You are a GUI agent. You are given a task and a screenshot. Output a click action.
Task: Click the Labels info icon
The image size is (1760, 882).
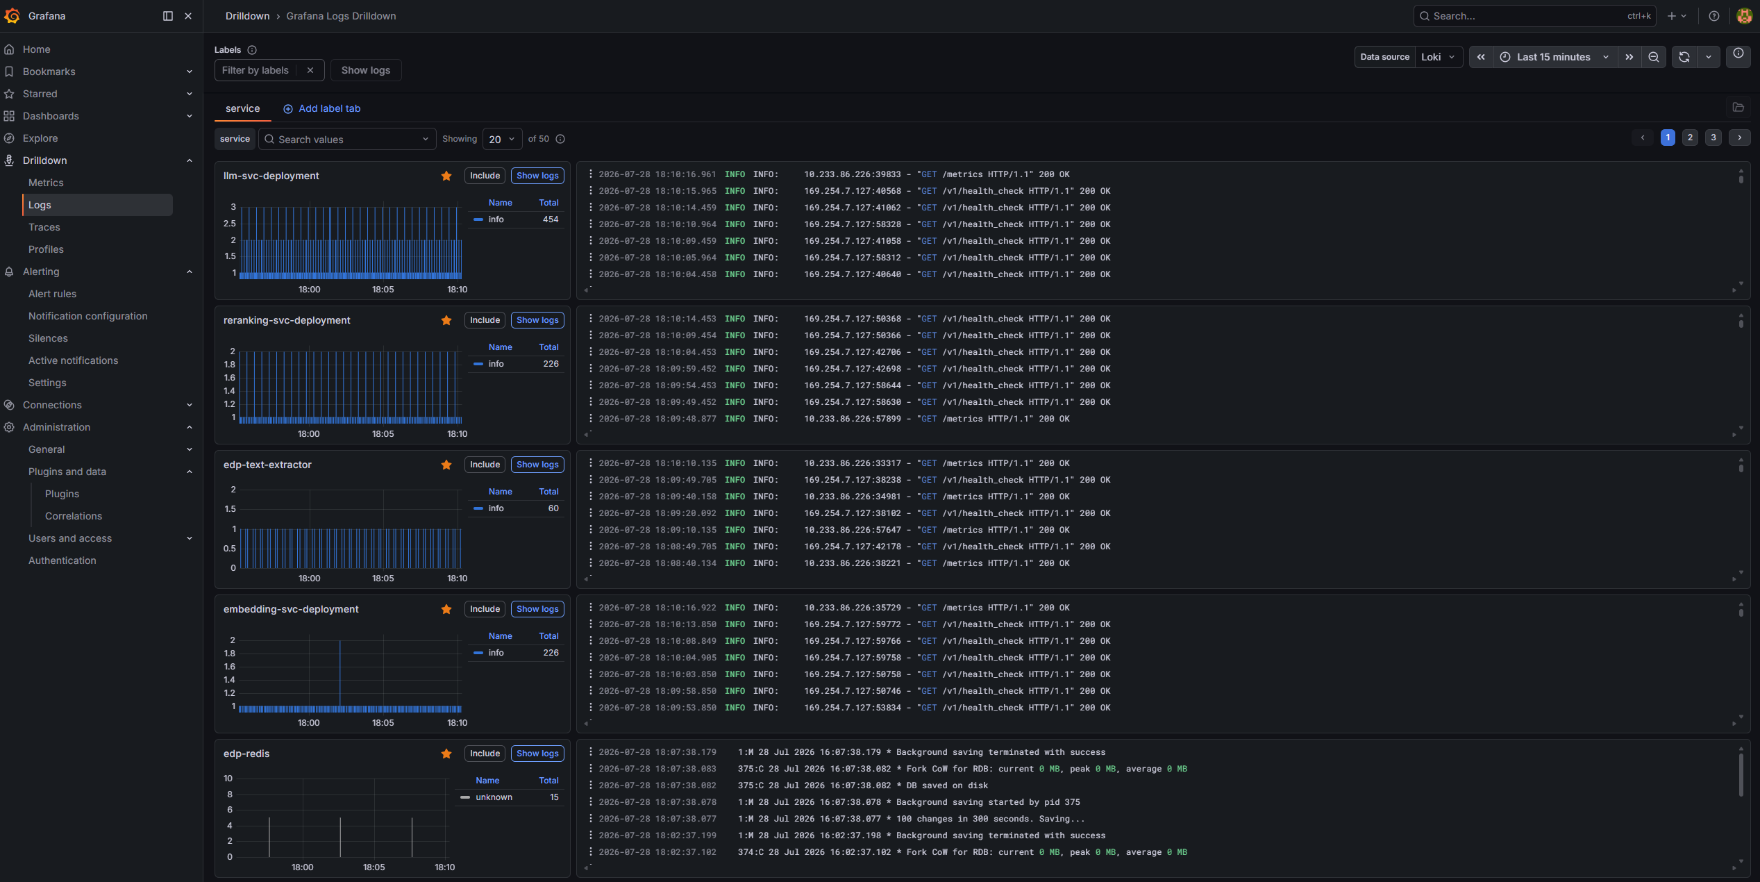pyautogui.click(x=252, y=50)
